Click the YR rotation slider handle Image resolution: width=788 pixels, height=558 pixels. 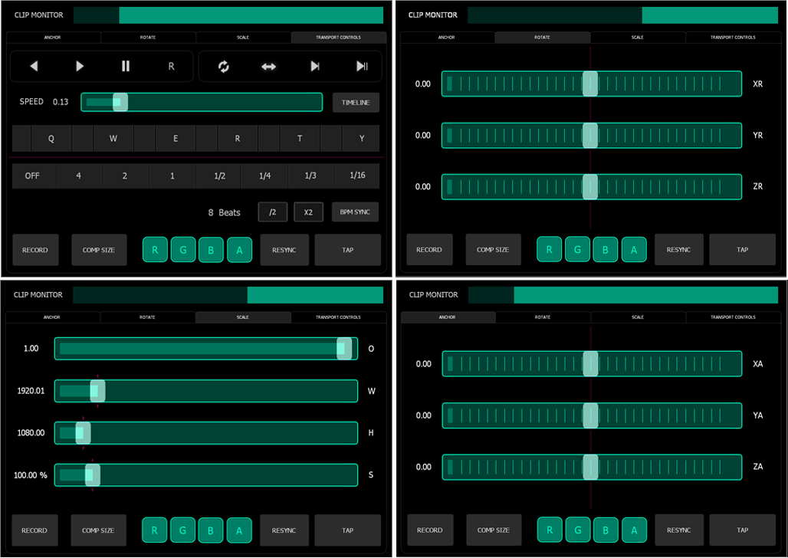[589, 136]
